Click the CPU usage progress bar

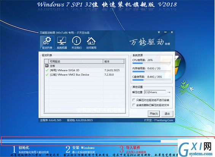(x=151, y=63)
